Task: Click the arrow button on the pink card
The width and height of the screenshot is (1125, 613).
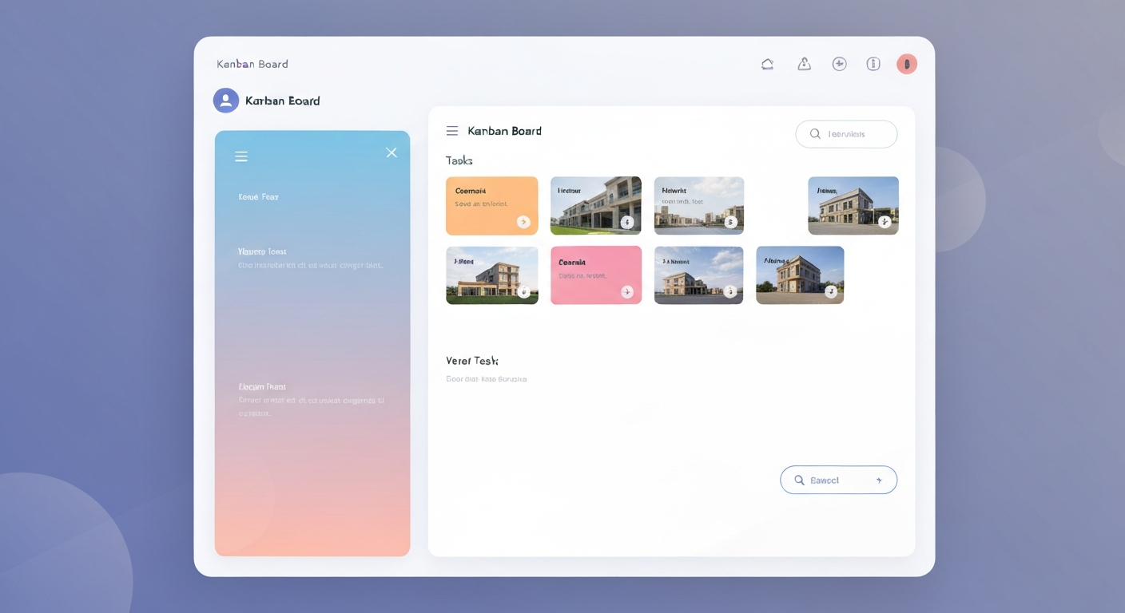Action: coord(627,292)
